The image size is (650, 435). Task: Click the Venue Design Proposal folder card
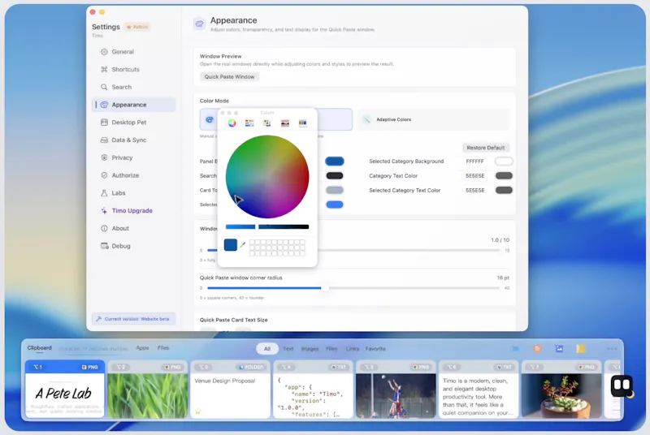click(x=231, y=389)
